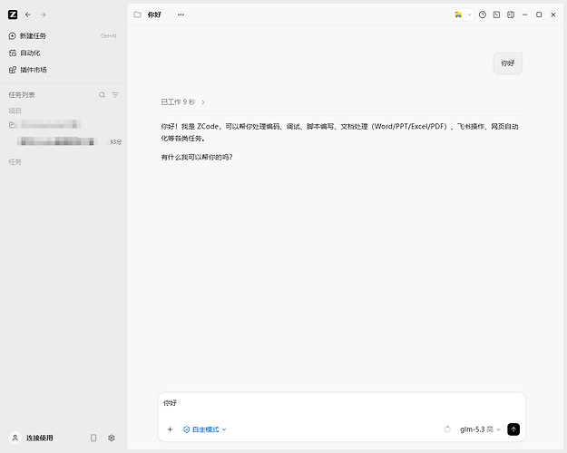The image size is (567, 453).
Task: Open the task list filter
Action: 115,94
